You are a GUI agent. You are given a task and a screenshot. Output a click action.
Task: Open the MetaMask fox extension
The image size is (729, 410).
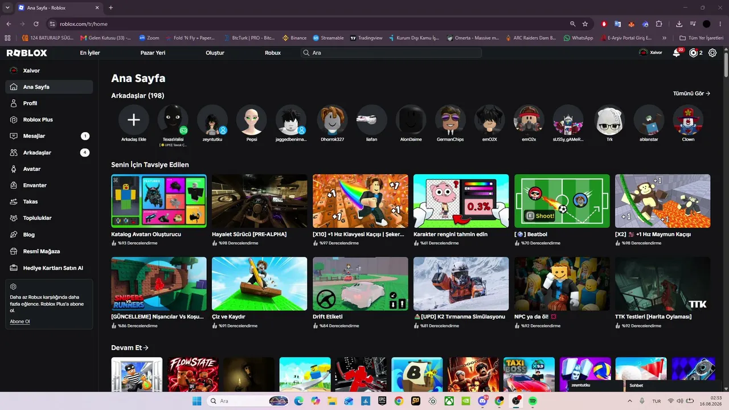[631, 24]
